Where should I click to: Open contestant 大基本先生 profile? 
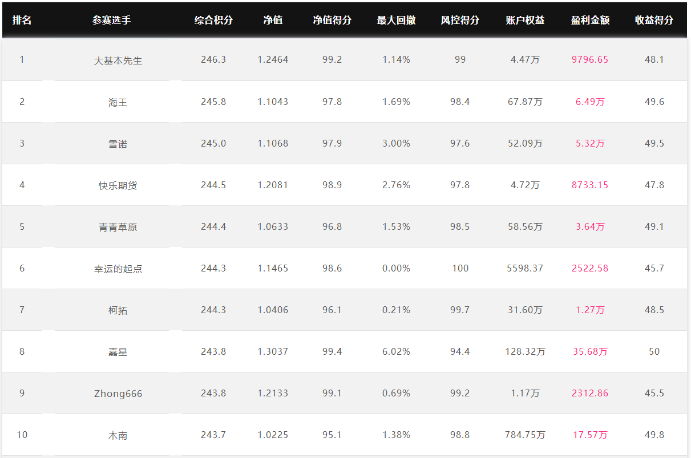(x=118, y=60)
